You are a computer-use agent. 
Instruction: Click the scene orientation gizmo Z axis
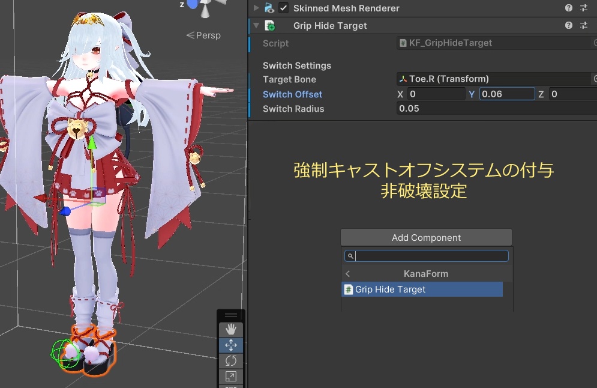(x=192, y=4)
